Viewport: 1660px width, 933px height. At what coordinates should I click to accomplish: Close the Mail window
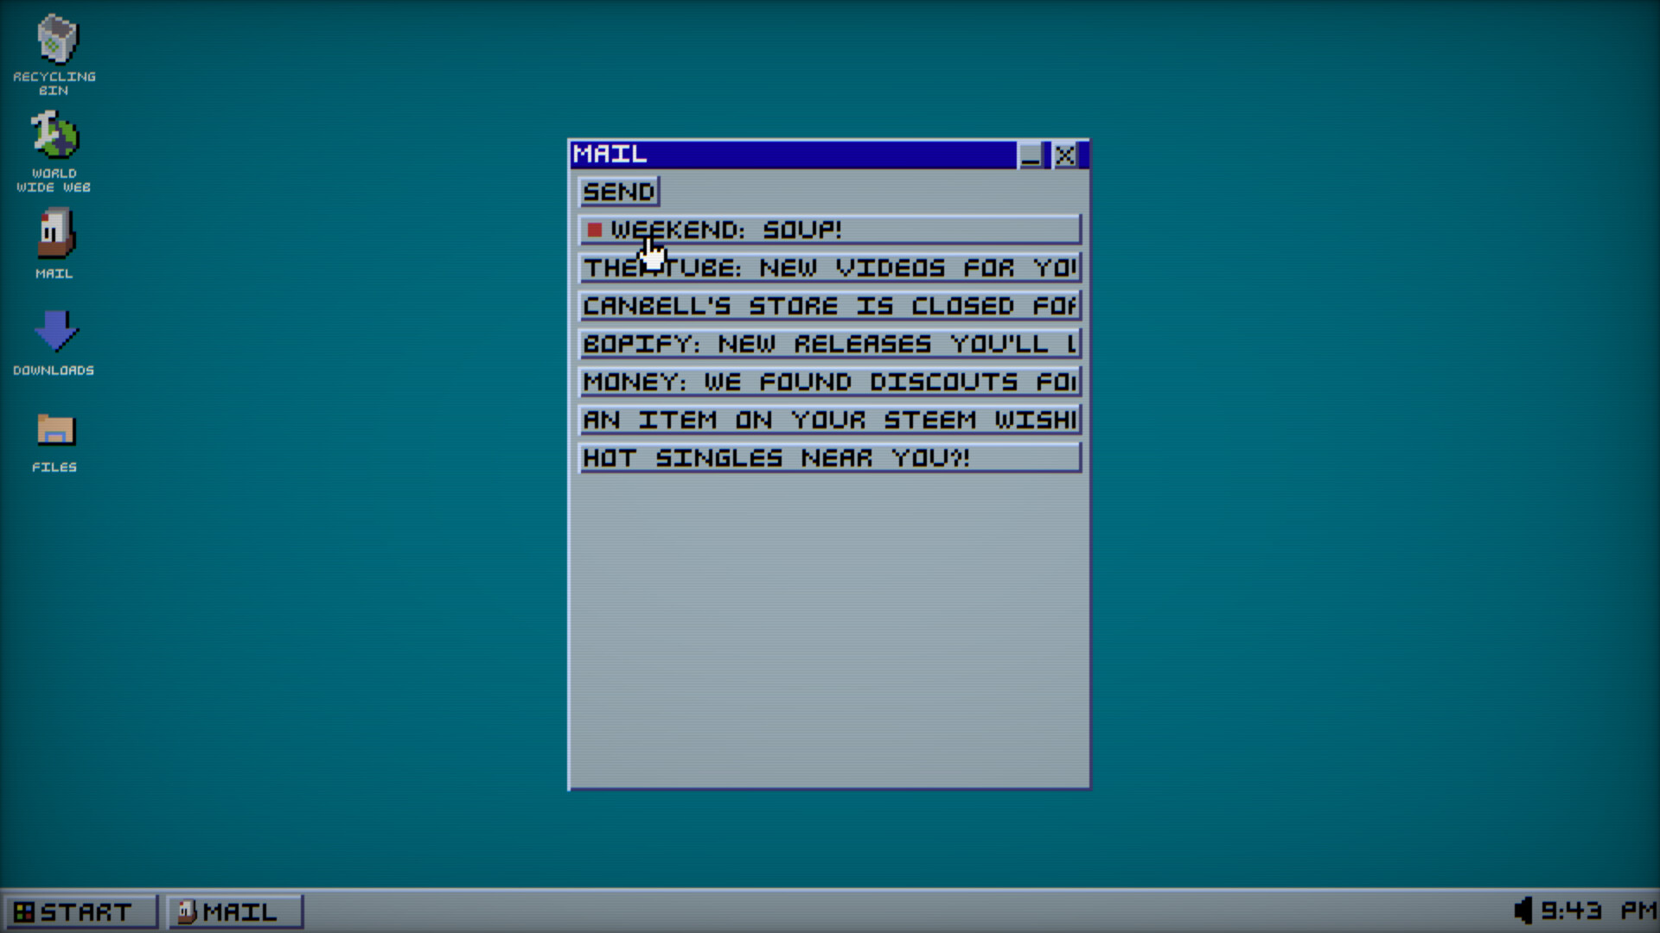point(1065,155)
